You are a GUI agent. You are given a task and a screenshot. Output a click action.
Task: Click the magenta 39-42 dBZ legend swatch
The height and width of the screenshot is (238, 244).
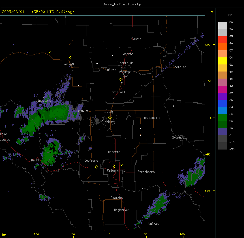tap(222, 89)
